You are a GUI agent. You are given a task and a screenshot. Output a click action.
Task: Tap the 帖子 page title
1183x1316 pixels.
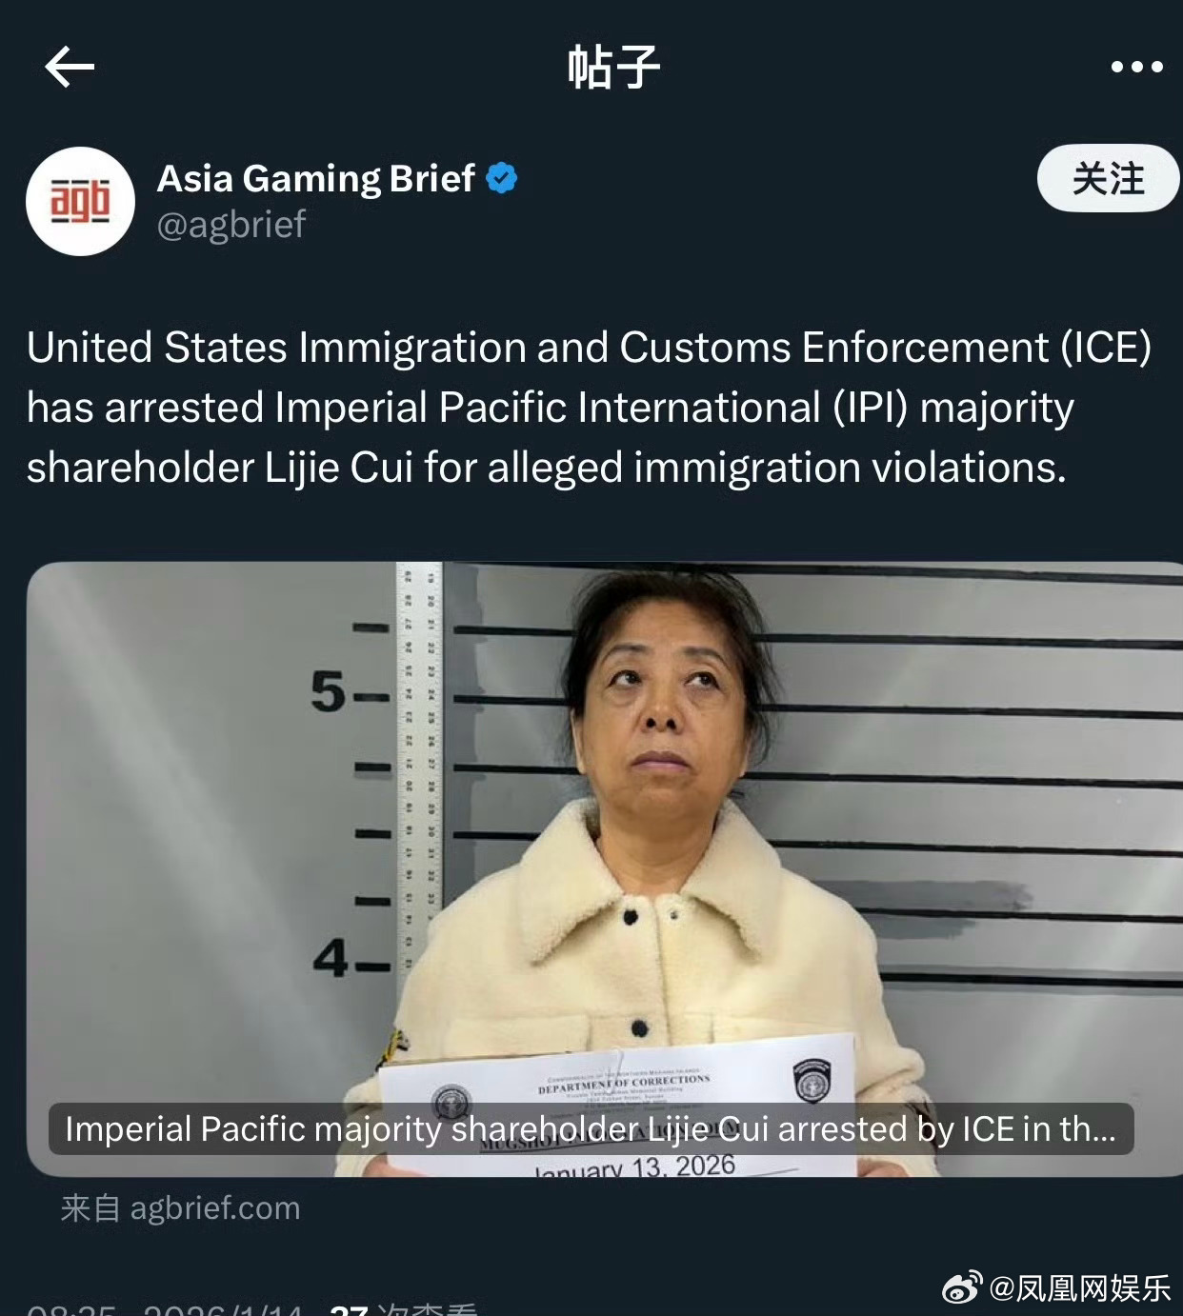613,67
